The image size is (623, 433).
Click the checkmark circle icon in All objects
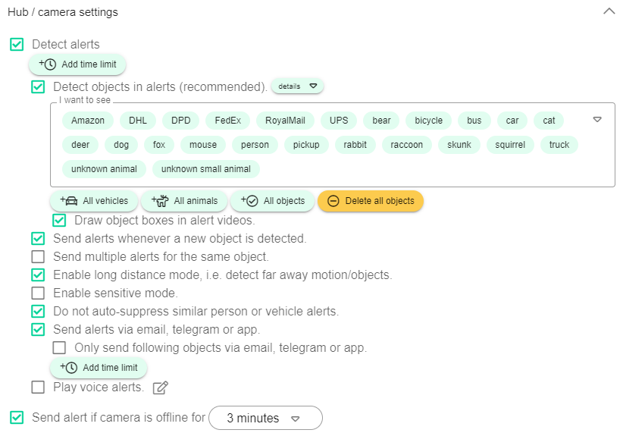[x=250, y=201]
